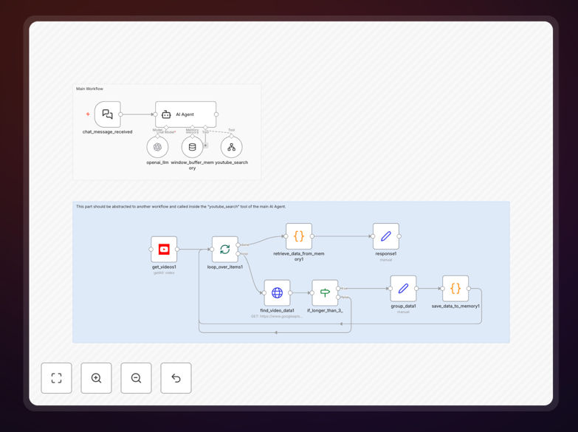This screenshot has height=432, width=578.
Task: Click the "chat_message_received" label
Action: click(107, 131)
